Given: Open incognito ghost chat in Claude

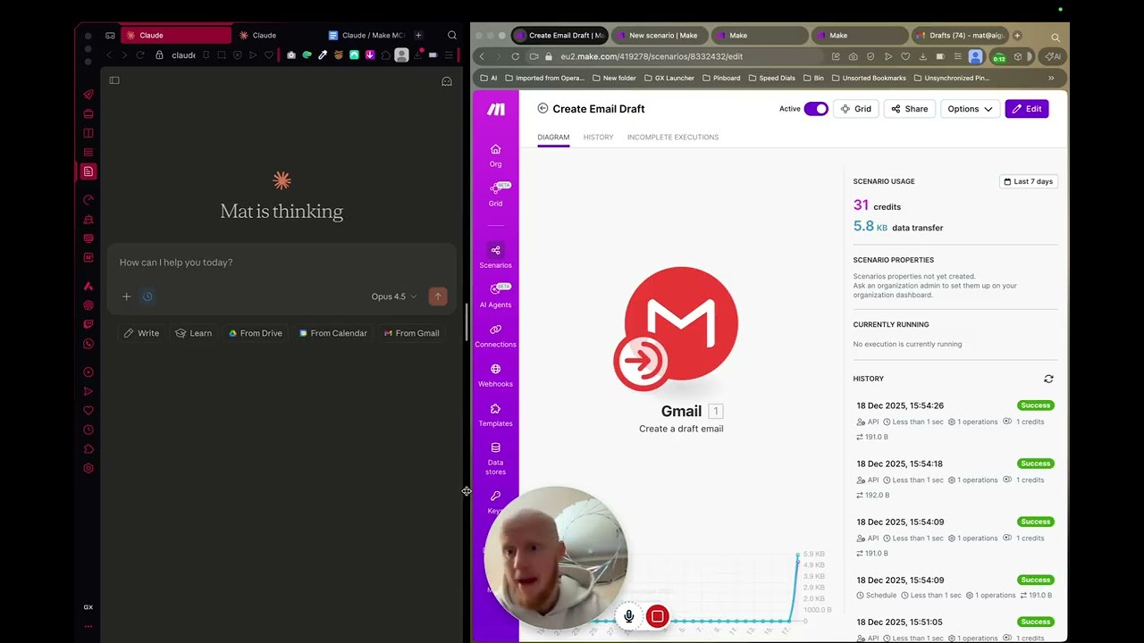Looking at the screenshot, I should pos(447,81).
